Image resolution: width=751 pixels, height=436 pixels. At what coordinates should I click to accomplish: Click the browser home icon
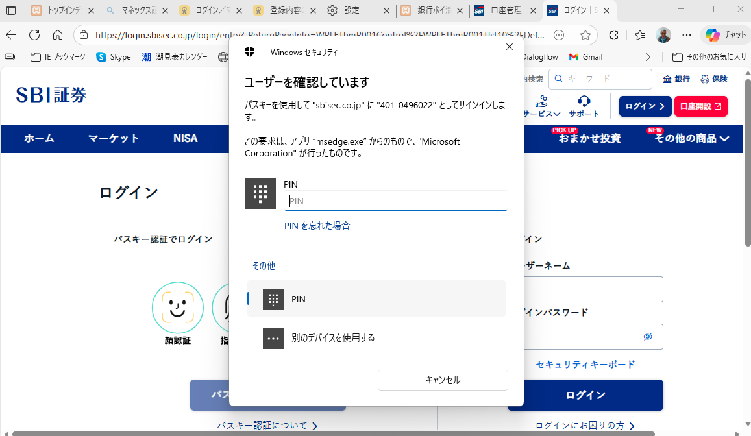(x=58, y=35)
